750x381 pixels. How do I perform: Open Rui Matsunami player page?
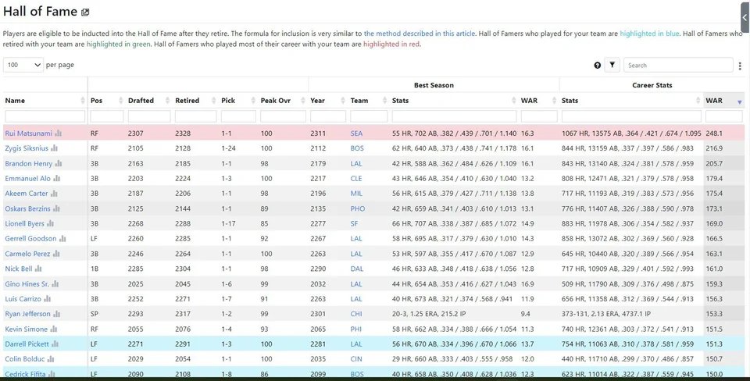tap(28, 134)
